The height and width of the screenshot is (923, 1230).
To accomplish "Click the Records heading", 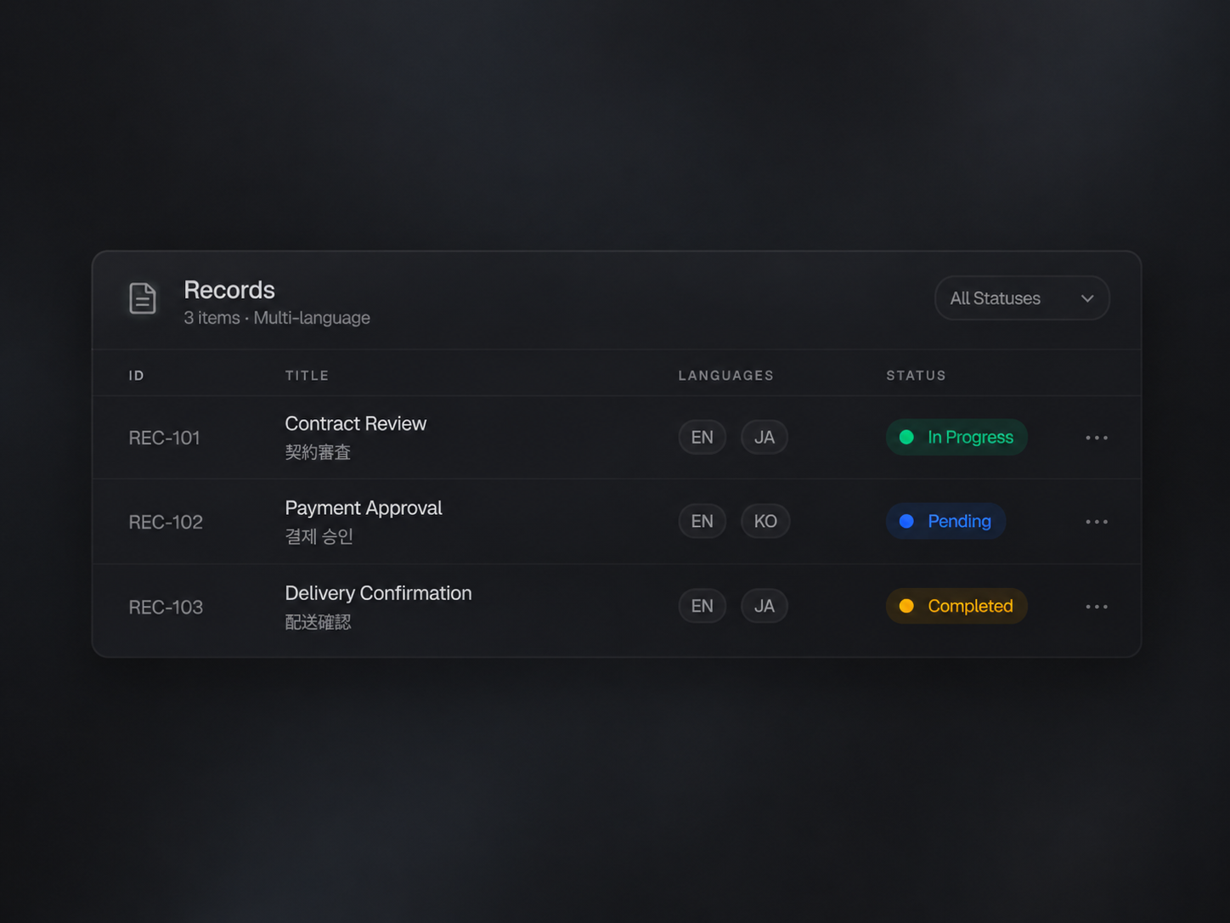I will tap(229, 290).
